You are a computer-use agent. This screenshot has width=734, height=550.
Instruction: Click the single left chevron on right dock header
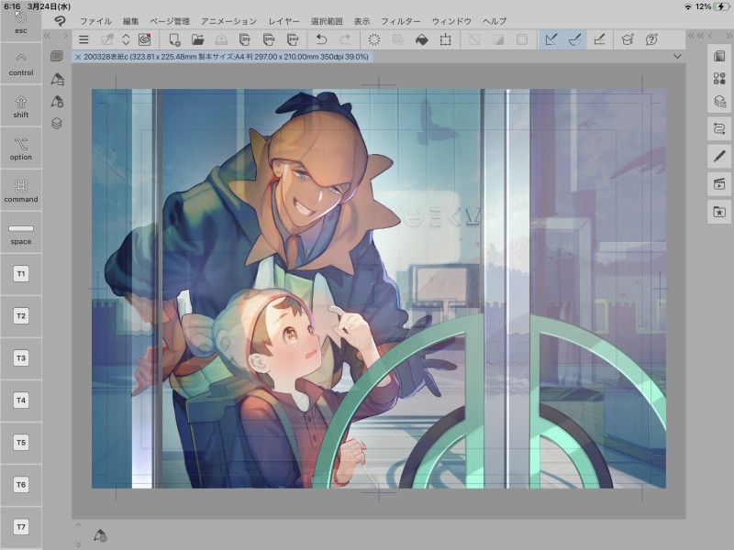point(710,36)
